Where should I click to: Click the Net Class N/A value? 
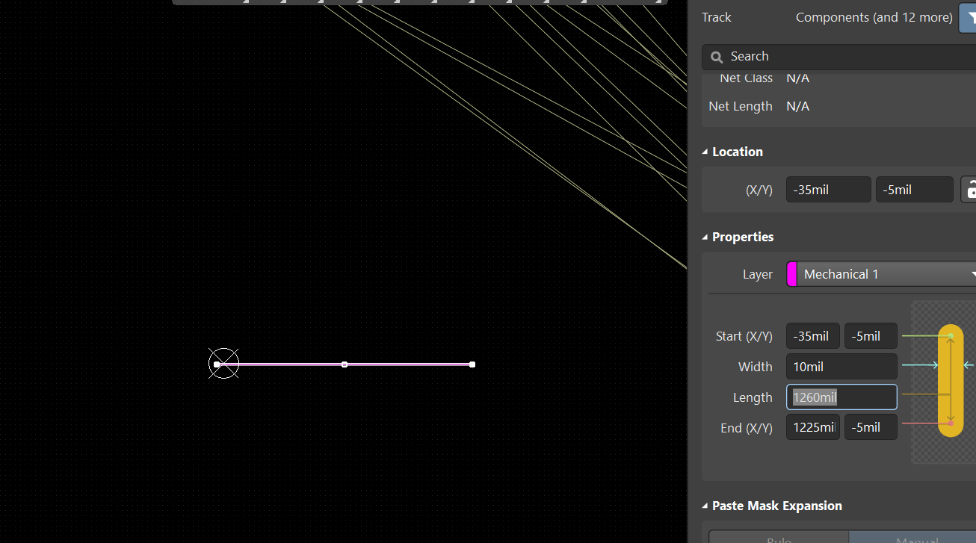tap(797, 78)
